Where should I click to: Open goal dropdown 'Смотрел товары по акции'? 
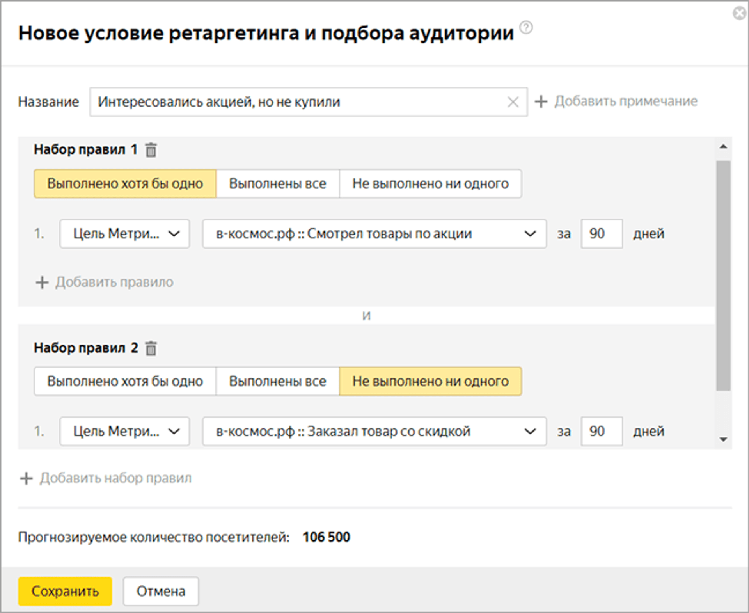pos(374,234)
